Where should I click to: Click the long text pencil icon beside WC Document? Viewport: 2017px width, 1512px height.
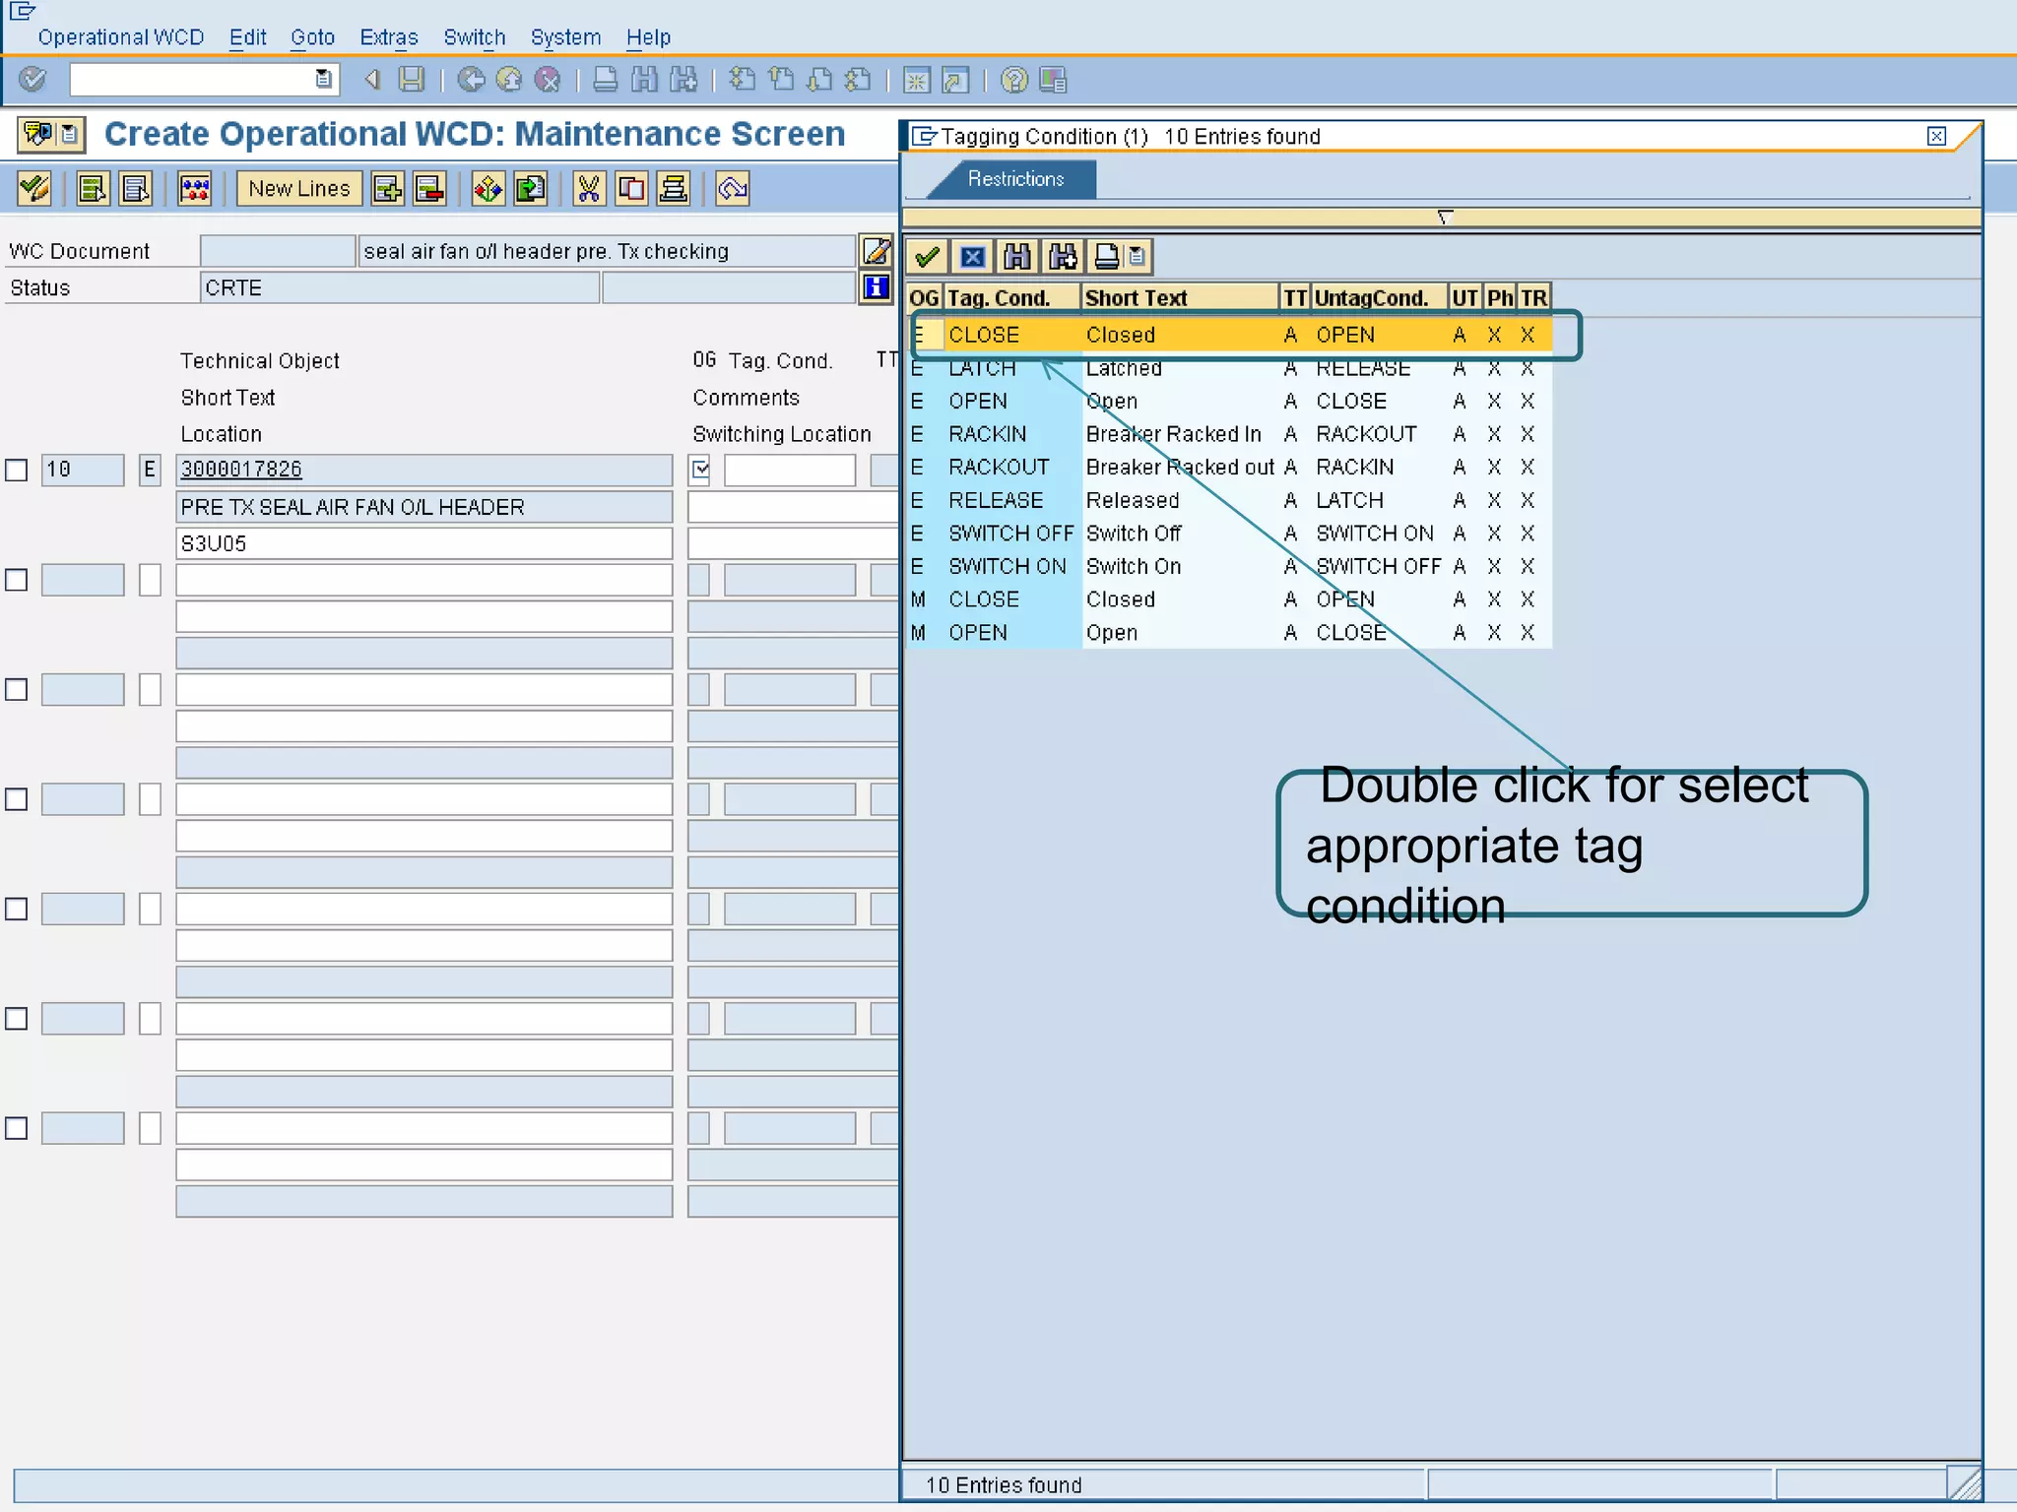pos(876,251)
